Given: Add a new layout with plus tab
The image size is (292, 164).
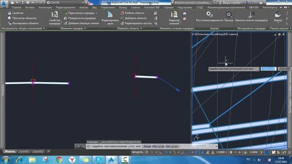Looking at the screenshot, I should tap(48, 151).
